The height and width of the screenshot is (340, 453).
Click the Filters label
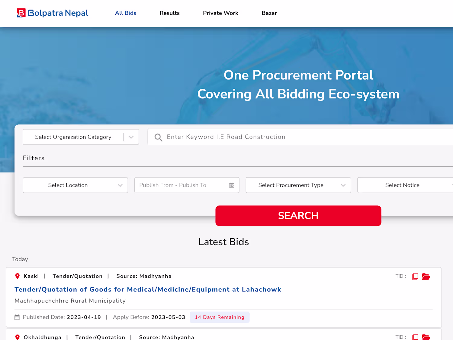(34, 158)
